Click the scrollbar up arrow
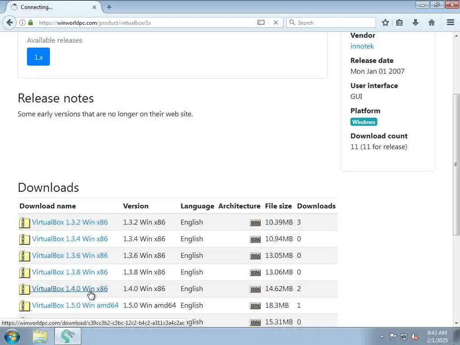460x345 pixels. coord(456,36)
